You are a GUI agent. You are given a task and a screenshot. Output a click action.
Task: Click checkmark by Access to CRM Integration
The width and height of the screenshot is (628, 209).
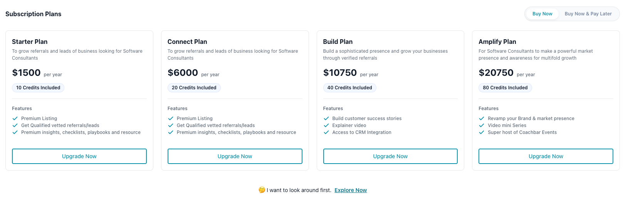(x=326, y=132)
